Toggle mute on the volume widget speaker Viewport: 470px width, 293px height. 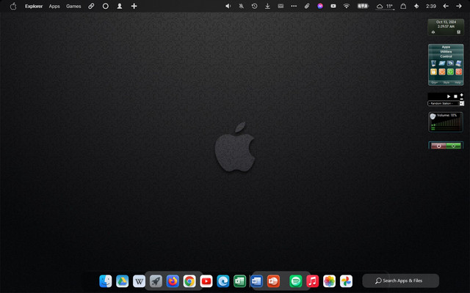433,116
